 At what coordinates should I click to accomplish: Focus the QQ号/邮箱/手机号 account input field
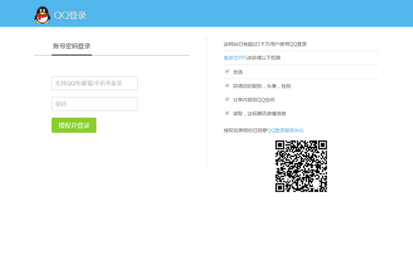(x=95, y=83)
